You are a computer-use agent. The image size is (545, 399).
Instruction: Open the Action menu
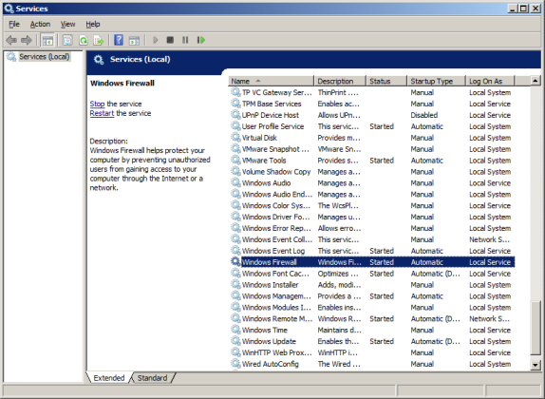[x=40, y=24]
